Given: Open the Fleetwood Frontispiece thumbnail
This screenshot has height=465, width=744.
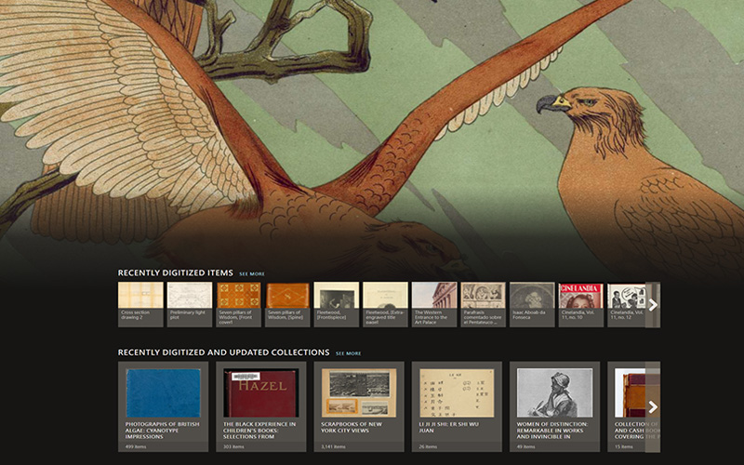Looking at the screenshot, I should click(336, 303).
